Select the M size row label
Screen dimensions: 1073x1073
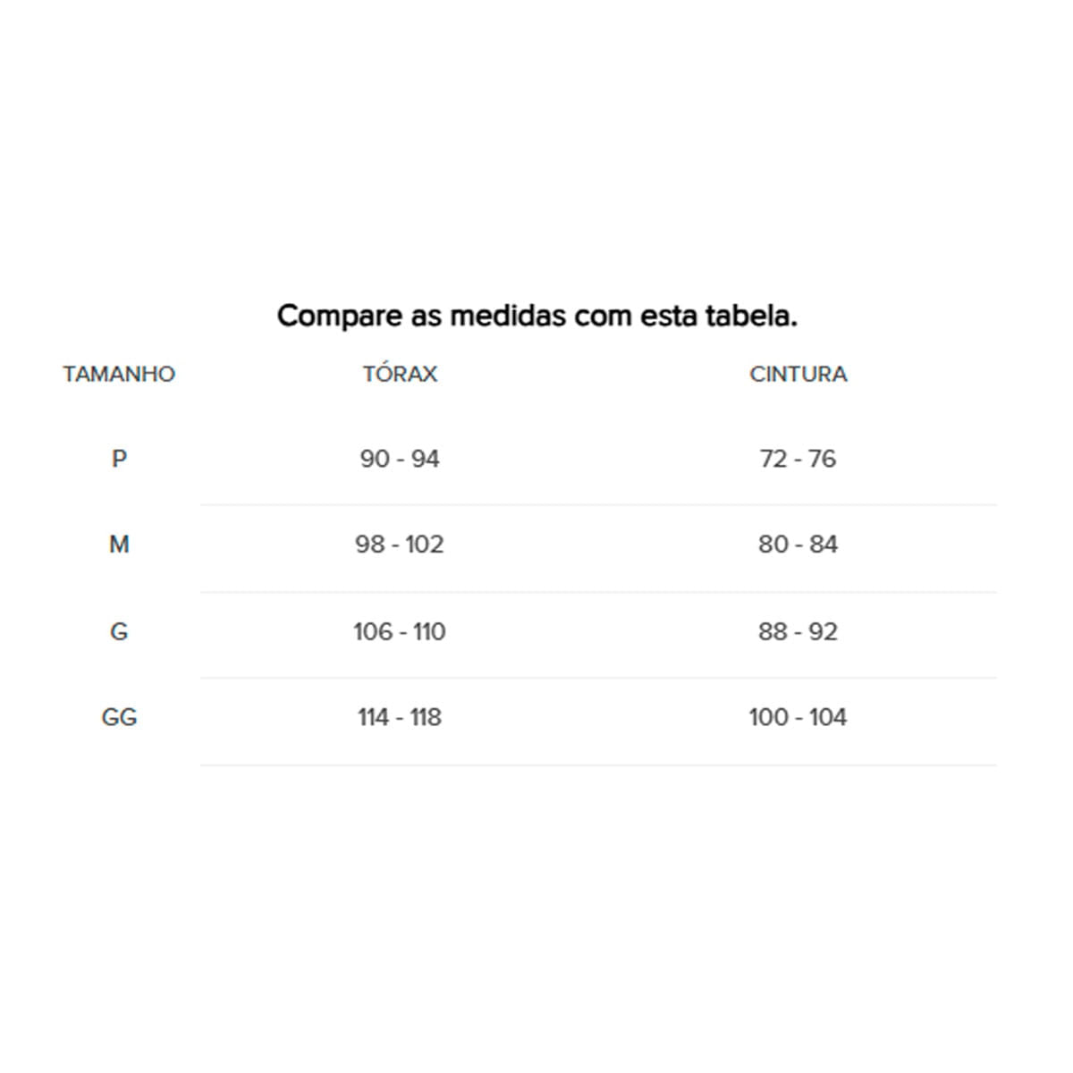(x=119, y=544)
